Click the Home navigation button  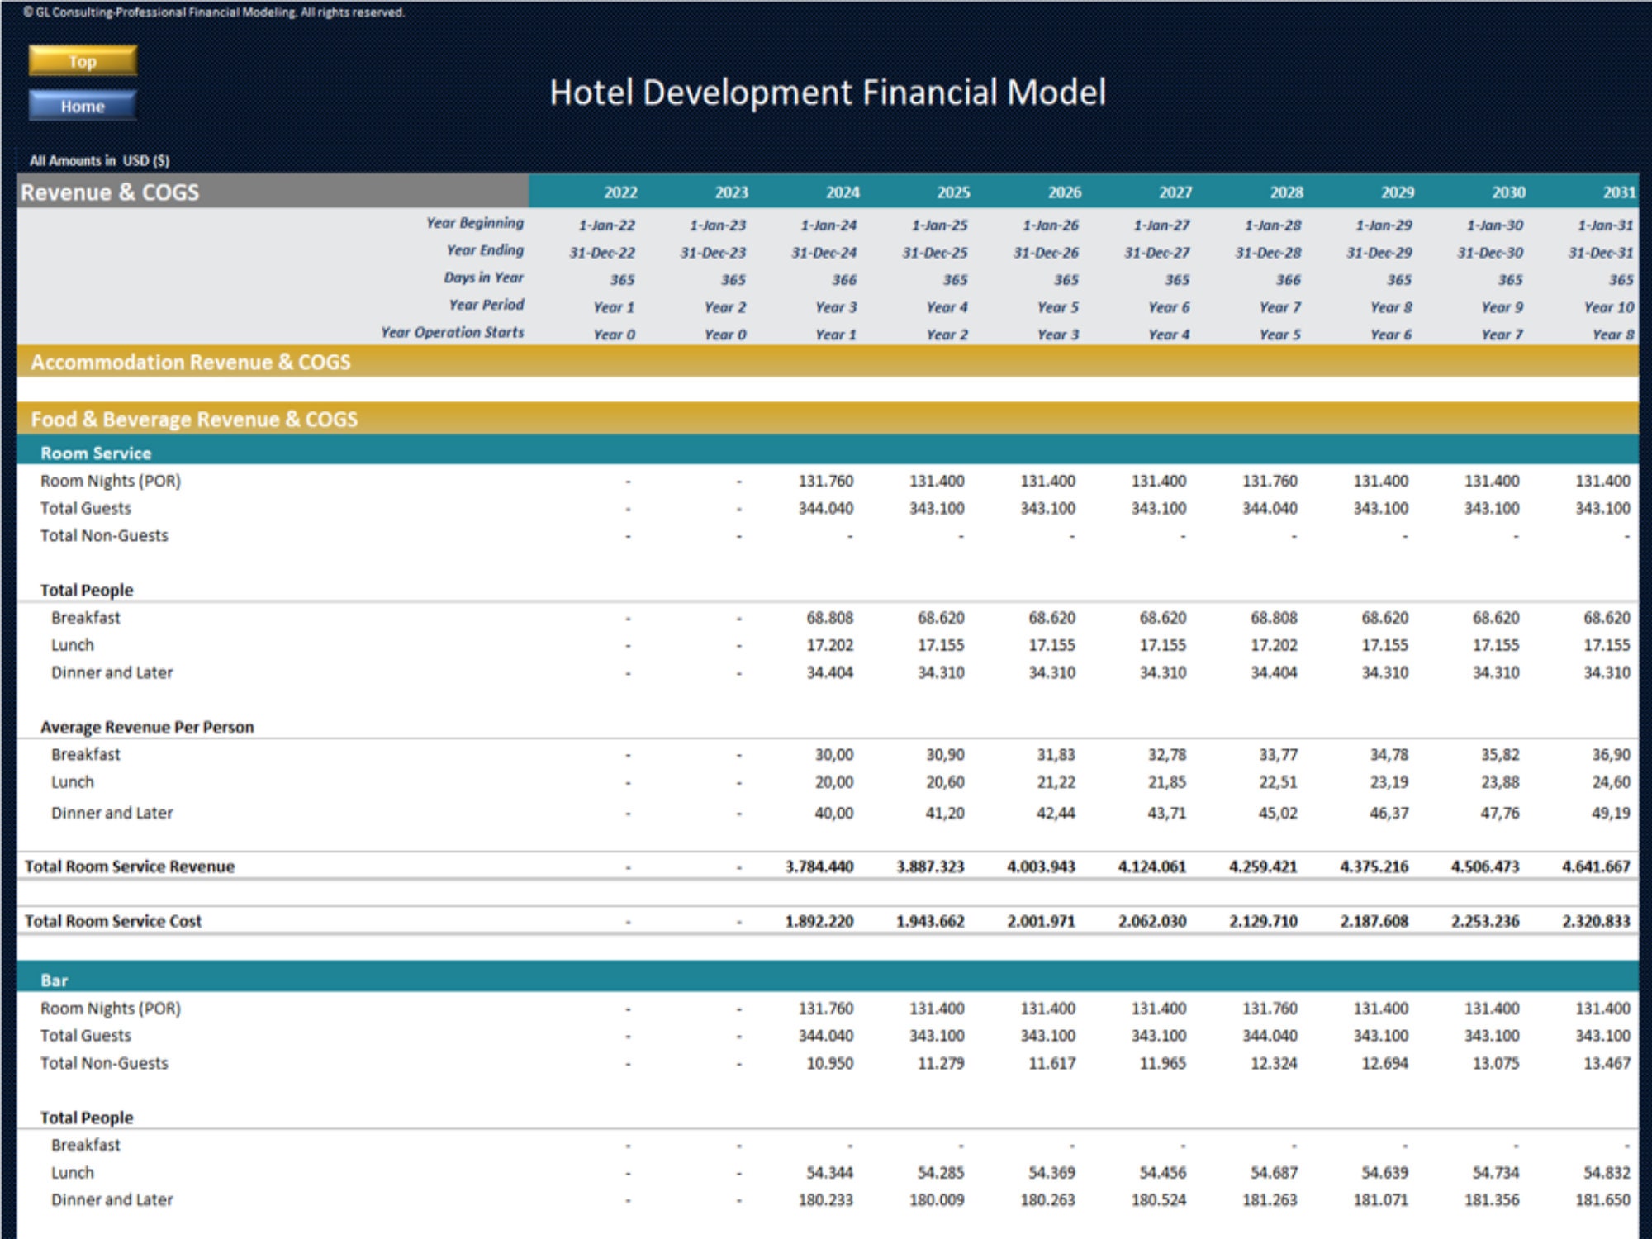[x=82, y=106]
